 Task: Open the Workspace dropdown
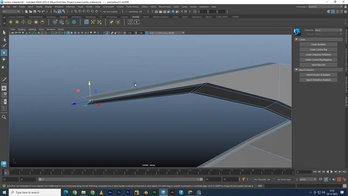[x=325, y=7]
